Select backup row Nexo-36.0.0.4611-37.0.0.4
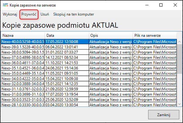Viewport: 183px width, 123px height. (x=89, y=63)
